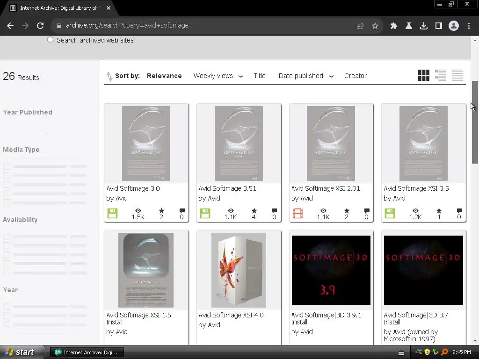479x359 pixels.
Task: Open Avid Softimage XSI 3.5 title link
Action: (x=416, y=188)
